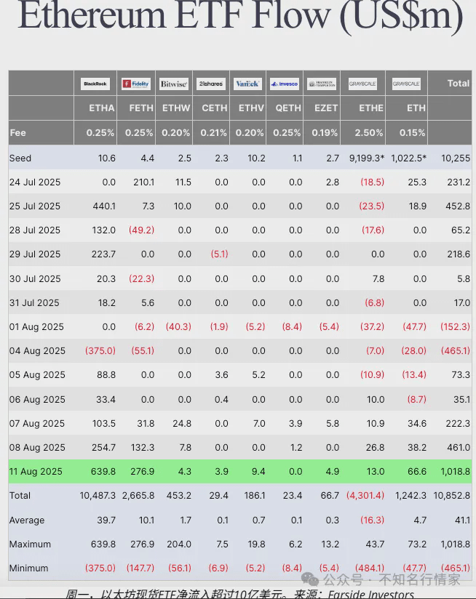
Task: Click the VanEck logo in header
Action: click(x=247, y=84)
